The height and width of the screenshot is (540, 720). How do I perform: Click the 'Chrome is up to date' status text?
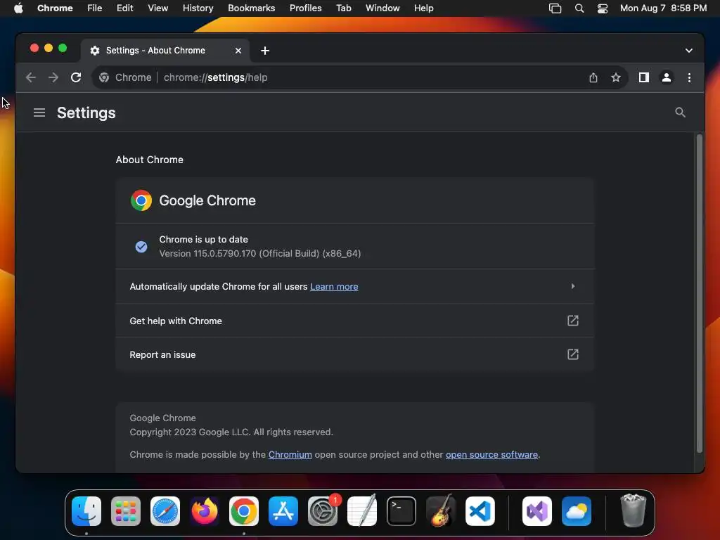click(203, 239)
